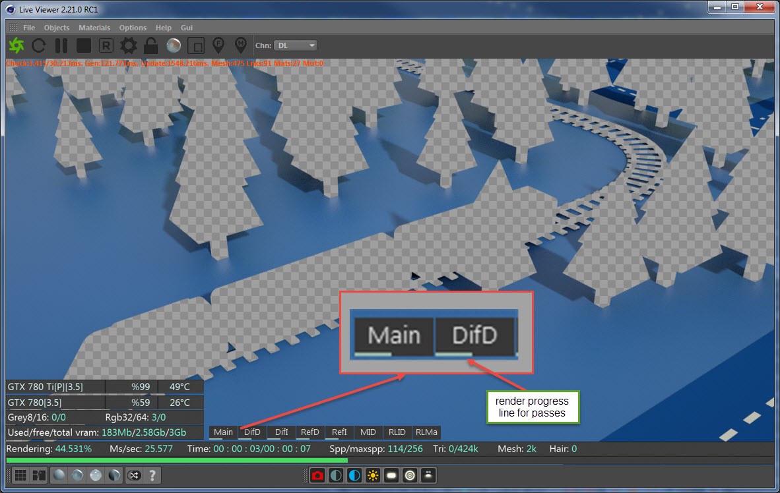Add Octane camera with red camera icon
The height and width of the screenshot is (493, 780).
click(x=317, y=476)
